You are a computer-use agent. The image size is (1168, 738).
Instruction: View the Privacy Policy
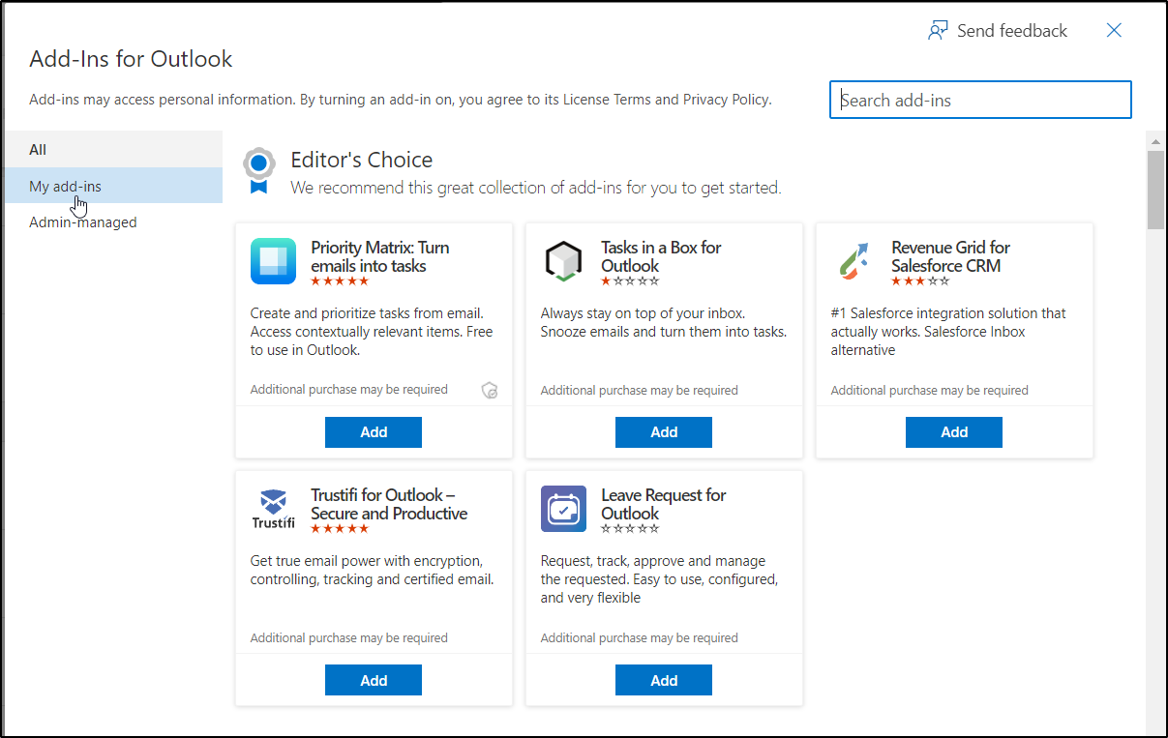[x=726, y=99]
